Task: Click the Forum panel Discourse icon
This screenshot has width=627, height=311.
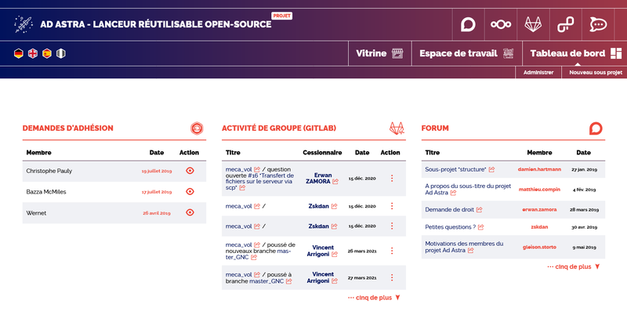Action: [x=596, y=128]
